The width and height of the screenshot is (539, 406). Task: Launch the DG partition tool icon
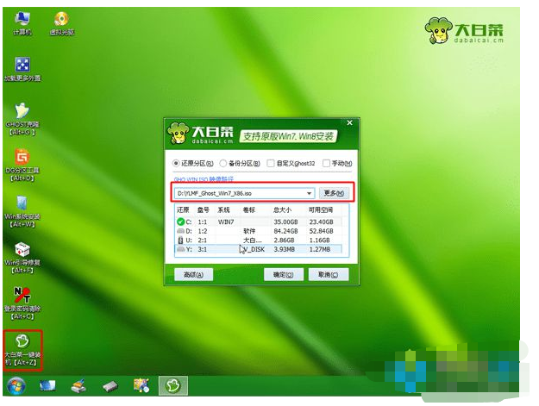[x=22, y=159]
